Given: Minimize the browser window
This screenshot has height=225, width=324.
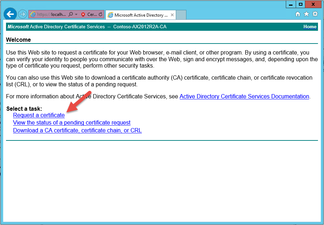Looking at the screenshot, I should click(291, 5).
